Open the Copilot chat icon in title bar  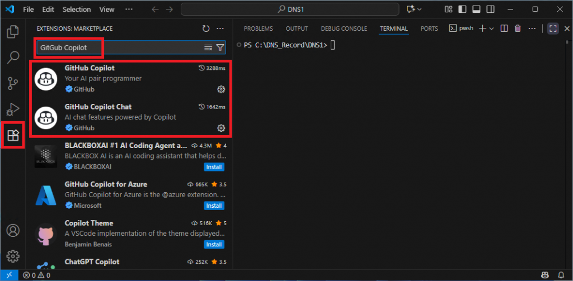[x=410, y=9]
